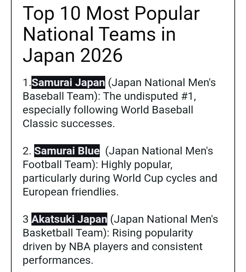Click the Top 10 Most Popular heading
This screenshot has height=272, width=246.
pos(111,14)
